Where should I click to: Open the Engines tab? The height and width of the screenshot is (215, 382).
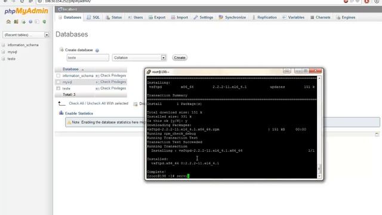(346, 17)
